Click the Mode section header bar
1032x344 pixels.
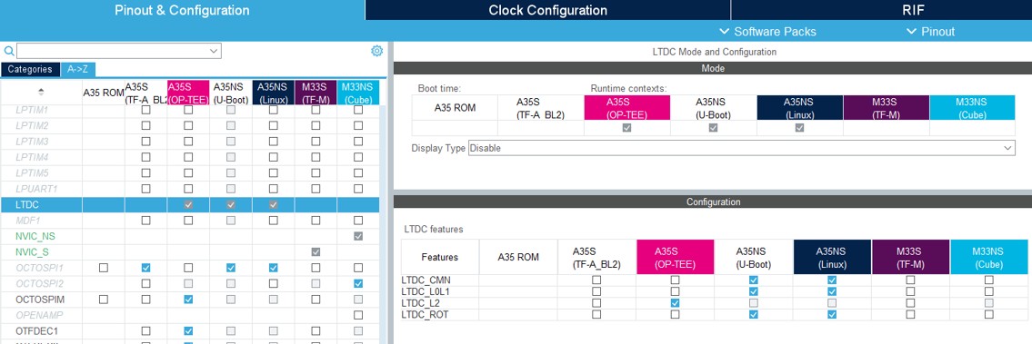click(x=712, y=67)
